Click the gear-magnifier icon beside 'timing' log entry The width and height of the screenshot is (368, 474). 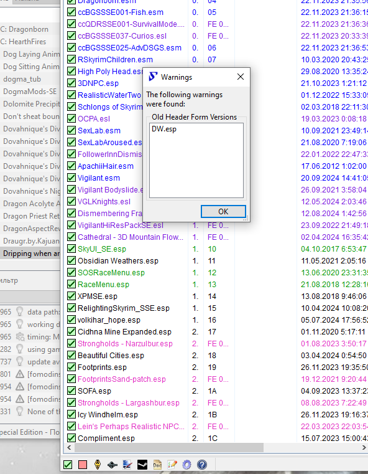20,336
